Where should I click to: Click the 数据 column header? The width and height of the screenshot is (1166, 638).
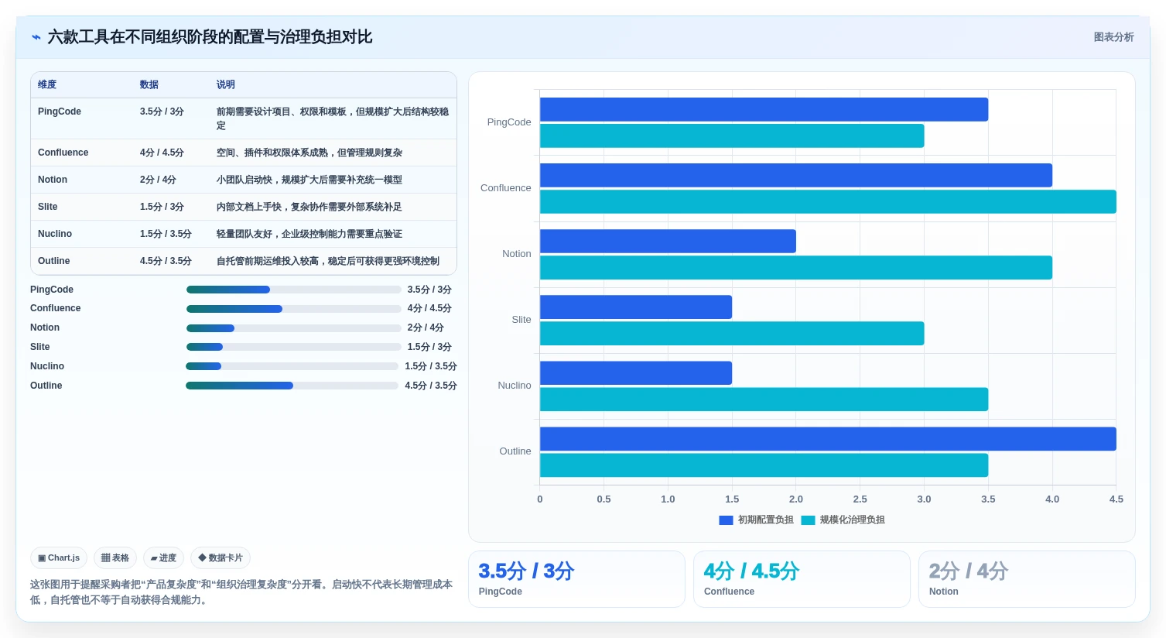tap(149, 84)
